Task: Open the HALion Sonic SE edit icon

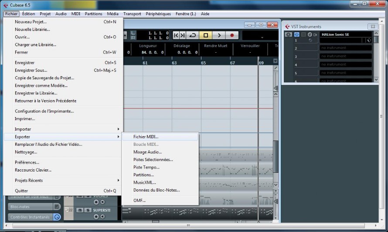Action: (x=310, y=34)
